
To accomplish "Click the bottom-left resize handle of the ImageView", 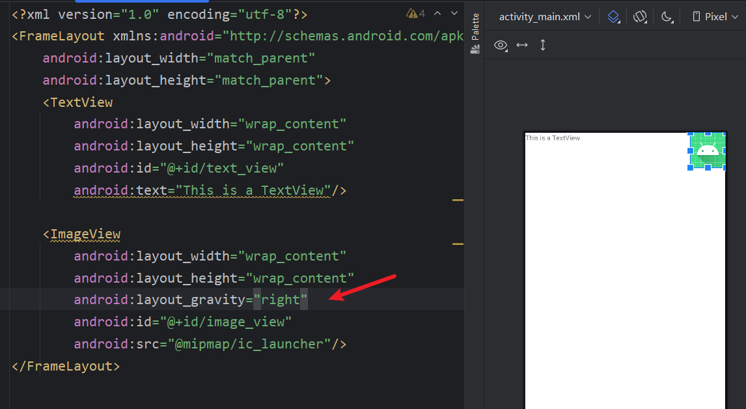I will [691, 168].
